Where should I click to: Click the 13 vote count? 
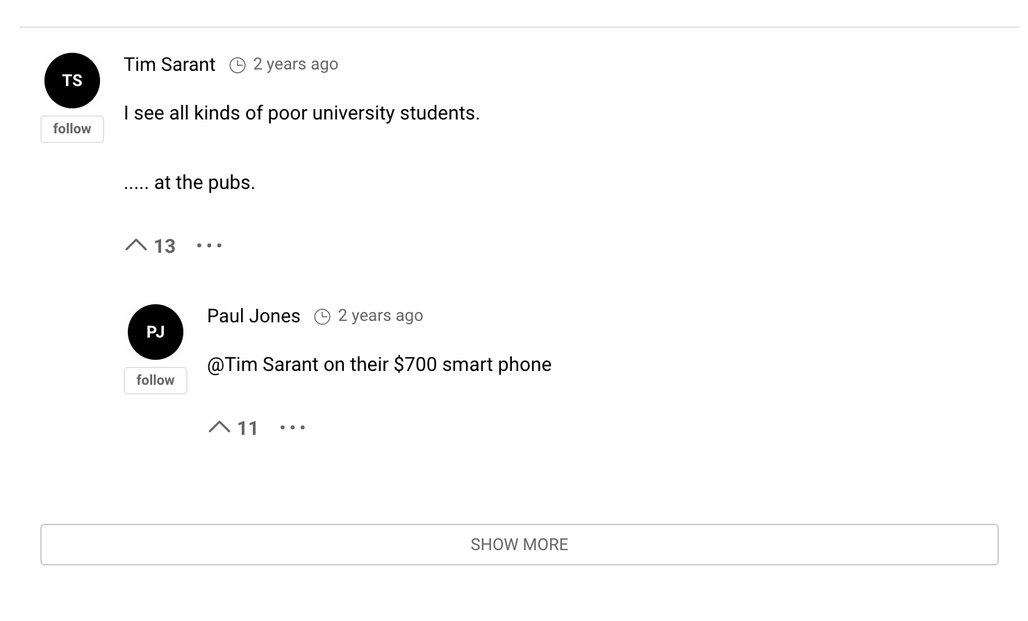[165, 247]
